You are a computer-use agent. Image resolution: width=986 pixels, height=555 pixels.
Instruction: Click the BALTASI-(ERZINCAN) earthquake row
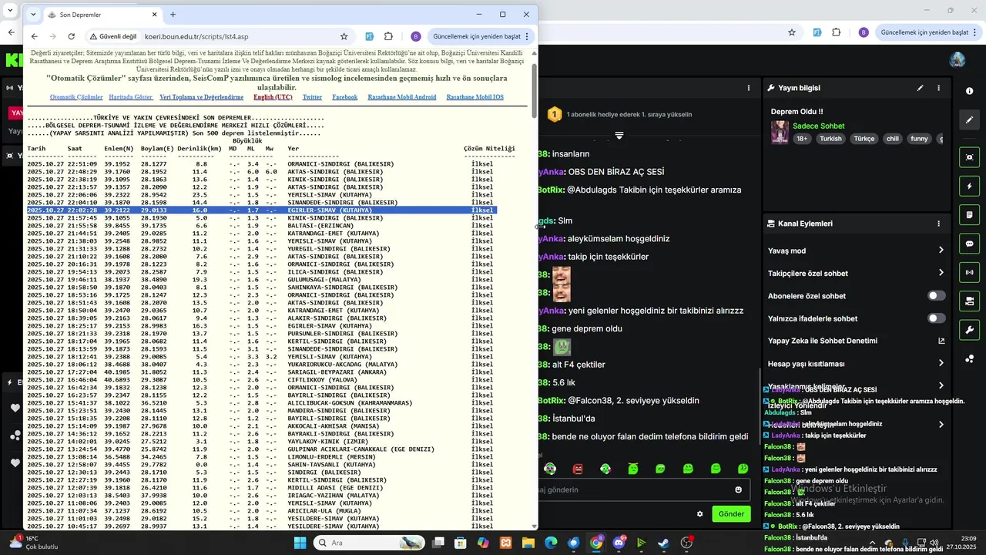(x=262, y=226)
